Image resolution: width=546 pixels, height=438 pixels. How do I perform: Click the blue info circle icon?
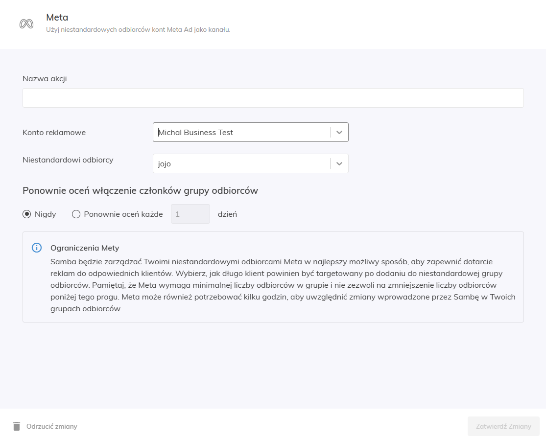click(x=37, y=248)
